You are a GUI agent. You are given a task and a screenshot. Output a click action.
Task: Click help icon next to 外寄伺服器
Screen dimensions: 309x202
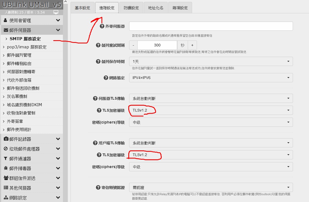(x=102, y=26)
